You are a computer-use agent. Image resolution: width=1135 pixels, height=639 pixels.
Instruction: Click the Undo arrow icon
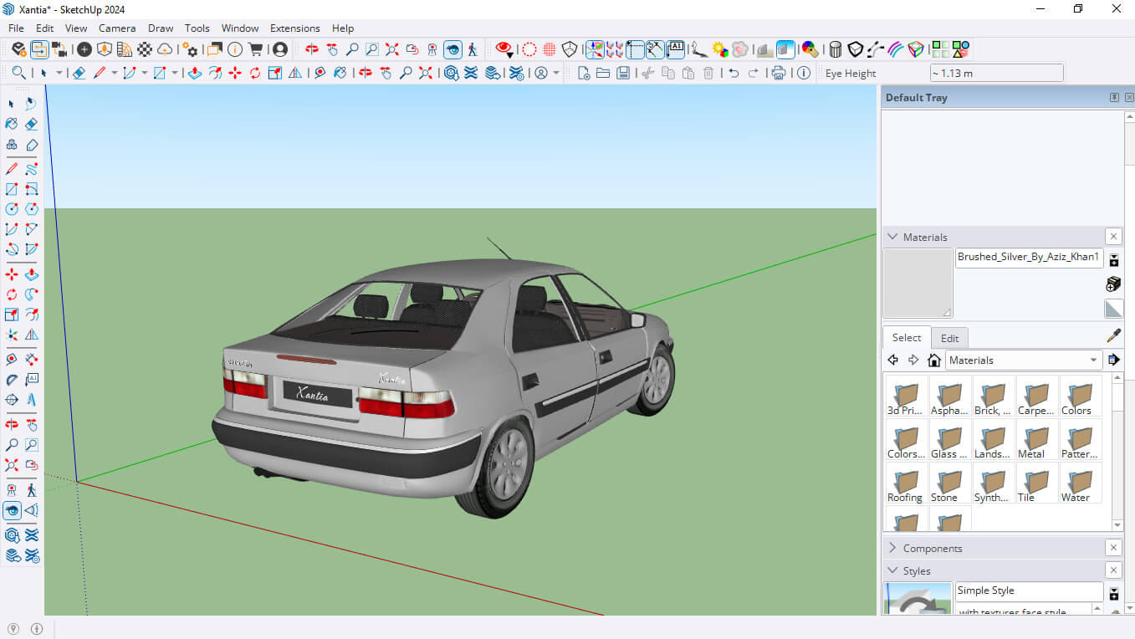(734, 73)
